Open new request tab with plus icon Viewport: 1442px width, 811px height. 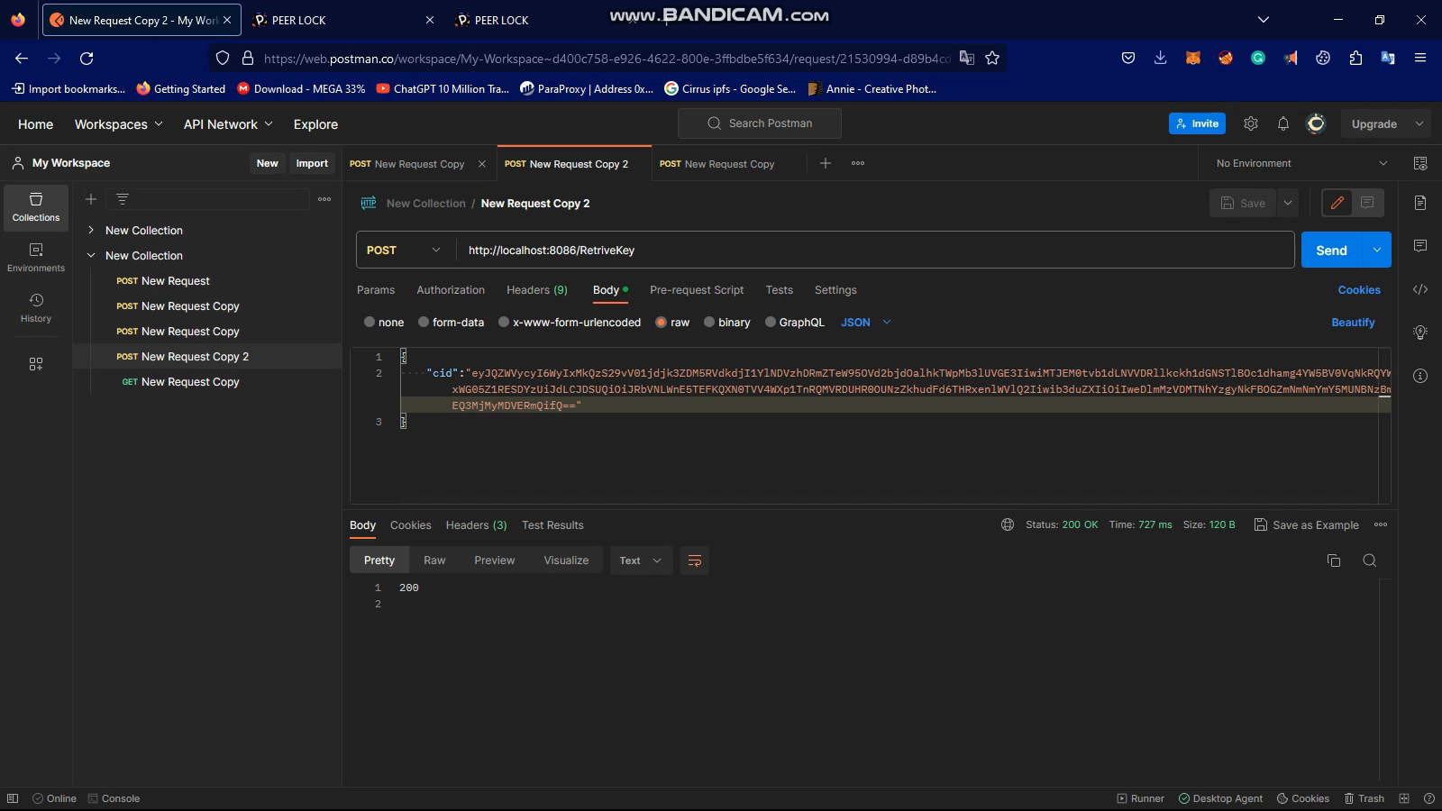(826, 163)
